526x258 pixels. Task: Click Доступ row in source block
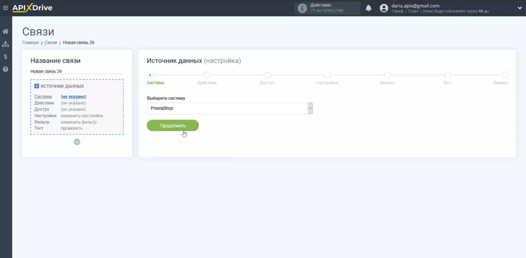click(60, 109)
